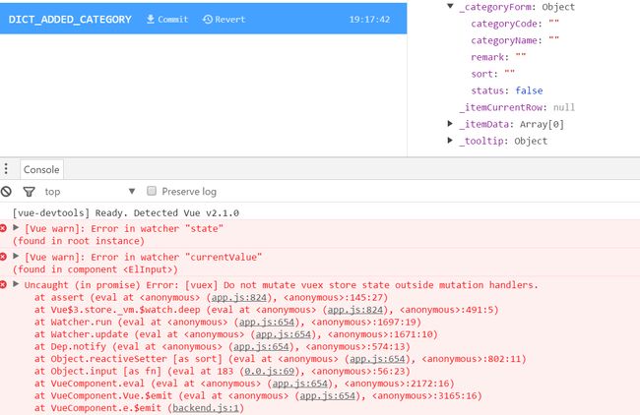
Task: Open app.js:824 link in $watch.deep line
Action: pyautogui.click(x=355, y=310)
